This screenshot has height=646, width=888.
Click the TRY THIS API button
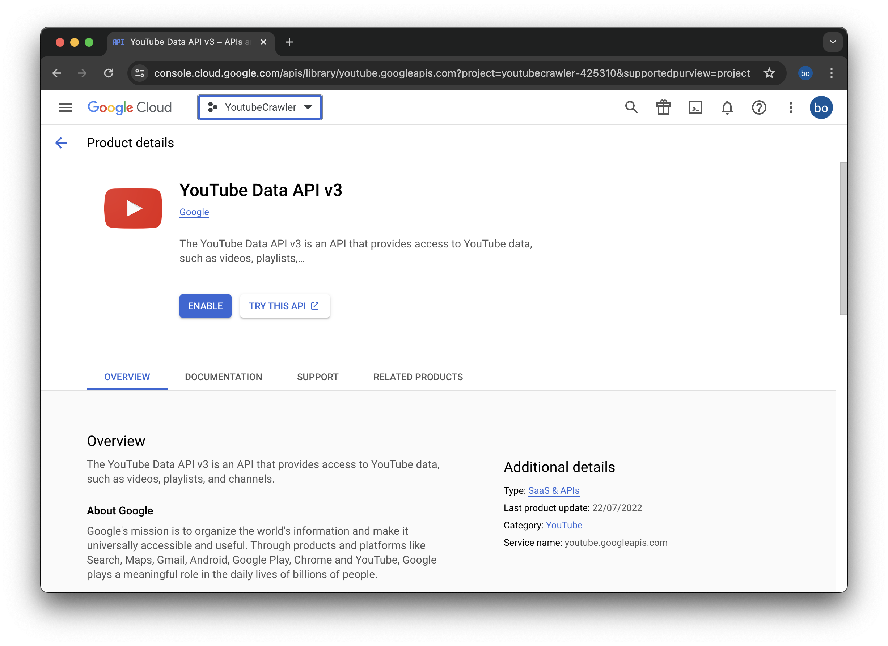tap(285, 306)
